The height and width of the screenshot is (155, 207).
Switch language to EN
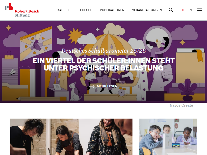point(190,10)
